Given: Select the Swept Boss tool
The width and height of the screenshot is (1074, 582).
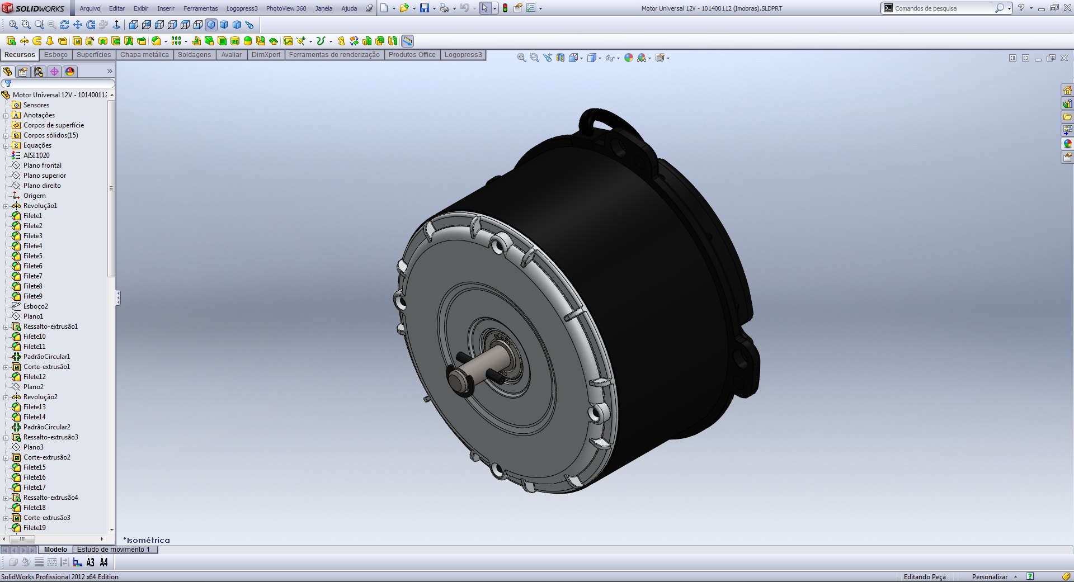Looking at the screenshot, I should tap(37, 41).
